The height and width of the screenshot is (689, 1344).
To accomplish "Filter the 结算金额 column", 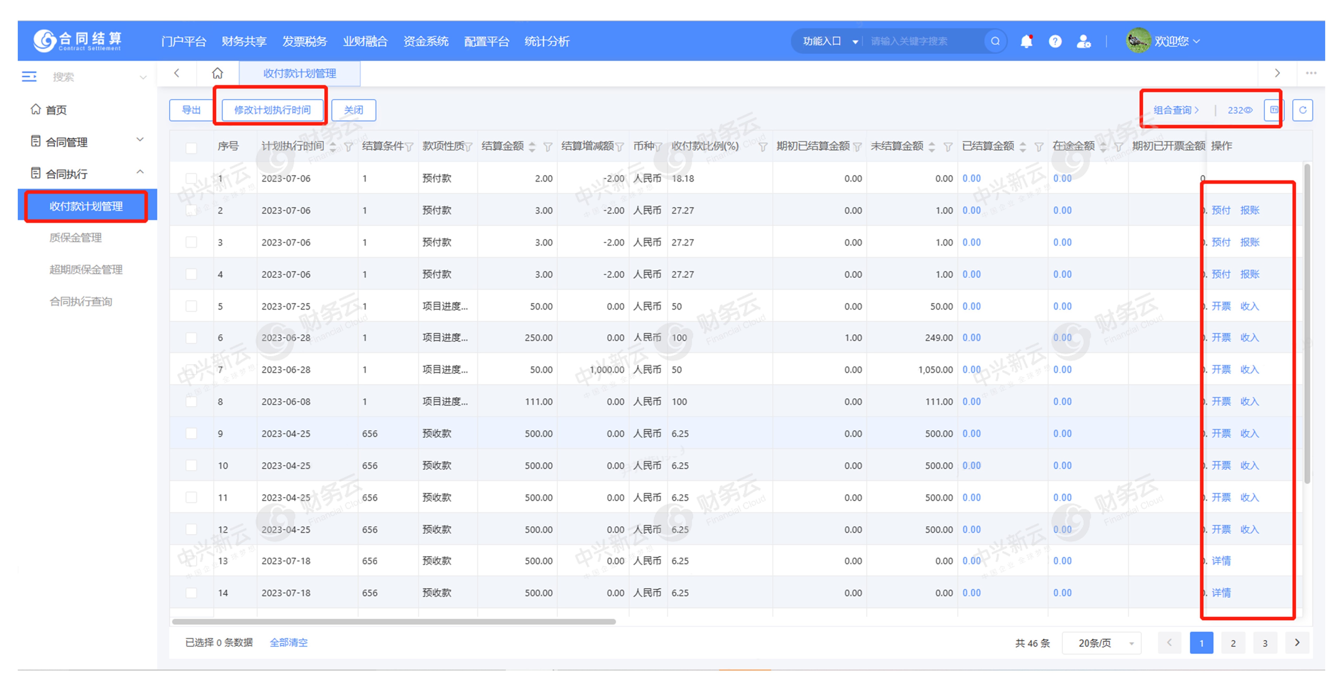I will click(x=548, y=147).
